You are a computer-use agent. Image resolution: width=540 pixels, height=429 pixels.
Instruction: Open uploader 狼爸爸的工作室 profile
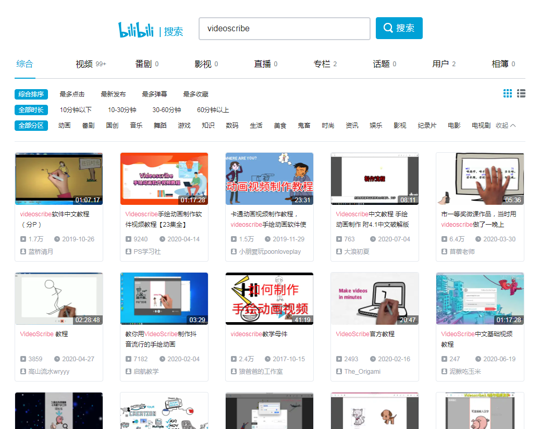[x=261, y=372]
